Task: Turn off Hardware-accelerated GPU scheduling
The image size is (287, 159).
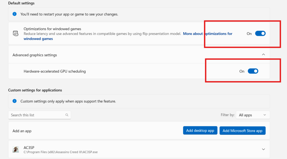Action: pos(253,71)
